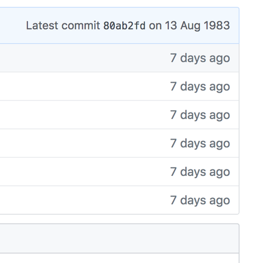Viewport: 274px width, 263px height.
Task: Select the "Latest commit" label text
Action: pyautogui.click(x=63, y=26)
